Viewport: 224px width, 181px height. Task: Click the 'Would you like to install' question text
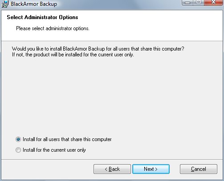pyautogui.click(x=98, y=49)
